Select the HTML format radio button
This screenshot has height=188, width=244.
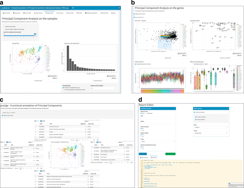click(141, 113)
